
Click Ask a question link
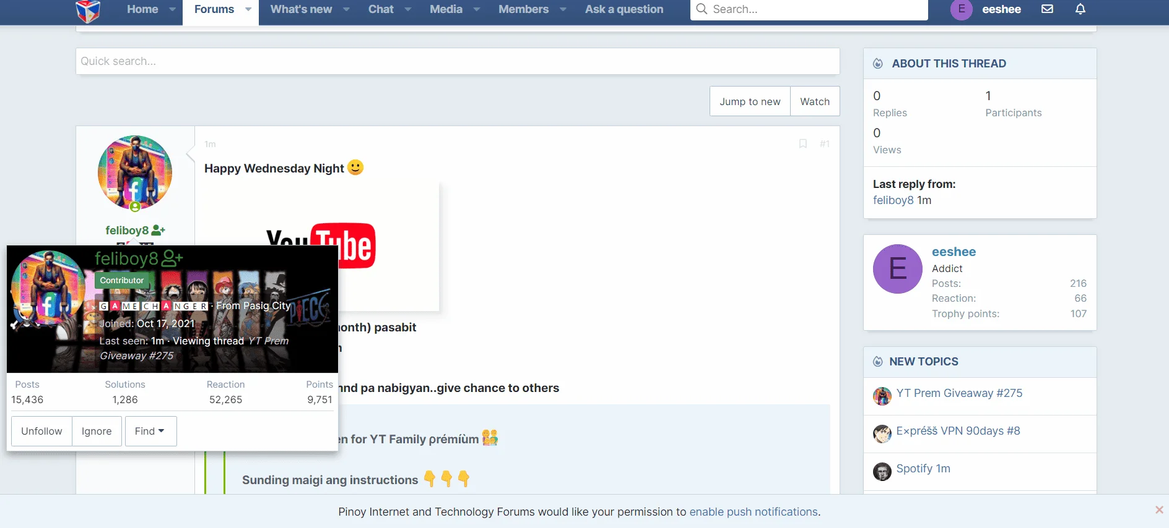pos(624,9)
